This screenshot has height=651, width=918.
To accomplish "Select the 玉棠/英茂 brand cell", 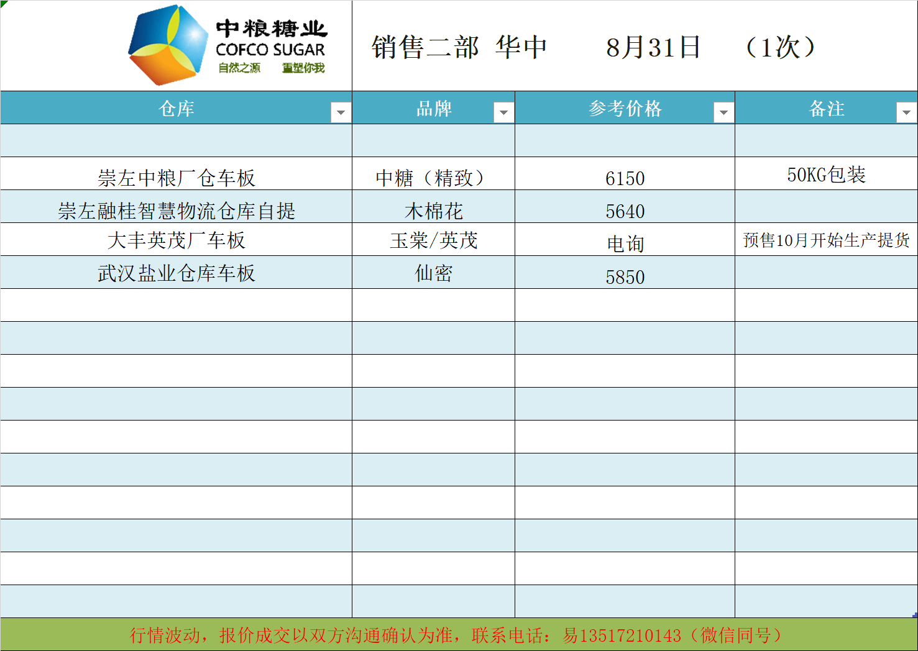I will 433,240.
